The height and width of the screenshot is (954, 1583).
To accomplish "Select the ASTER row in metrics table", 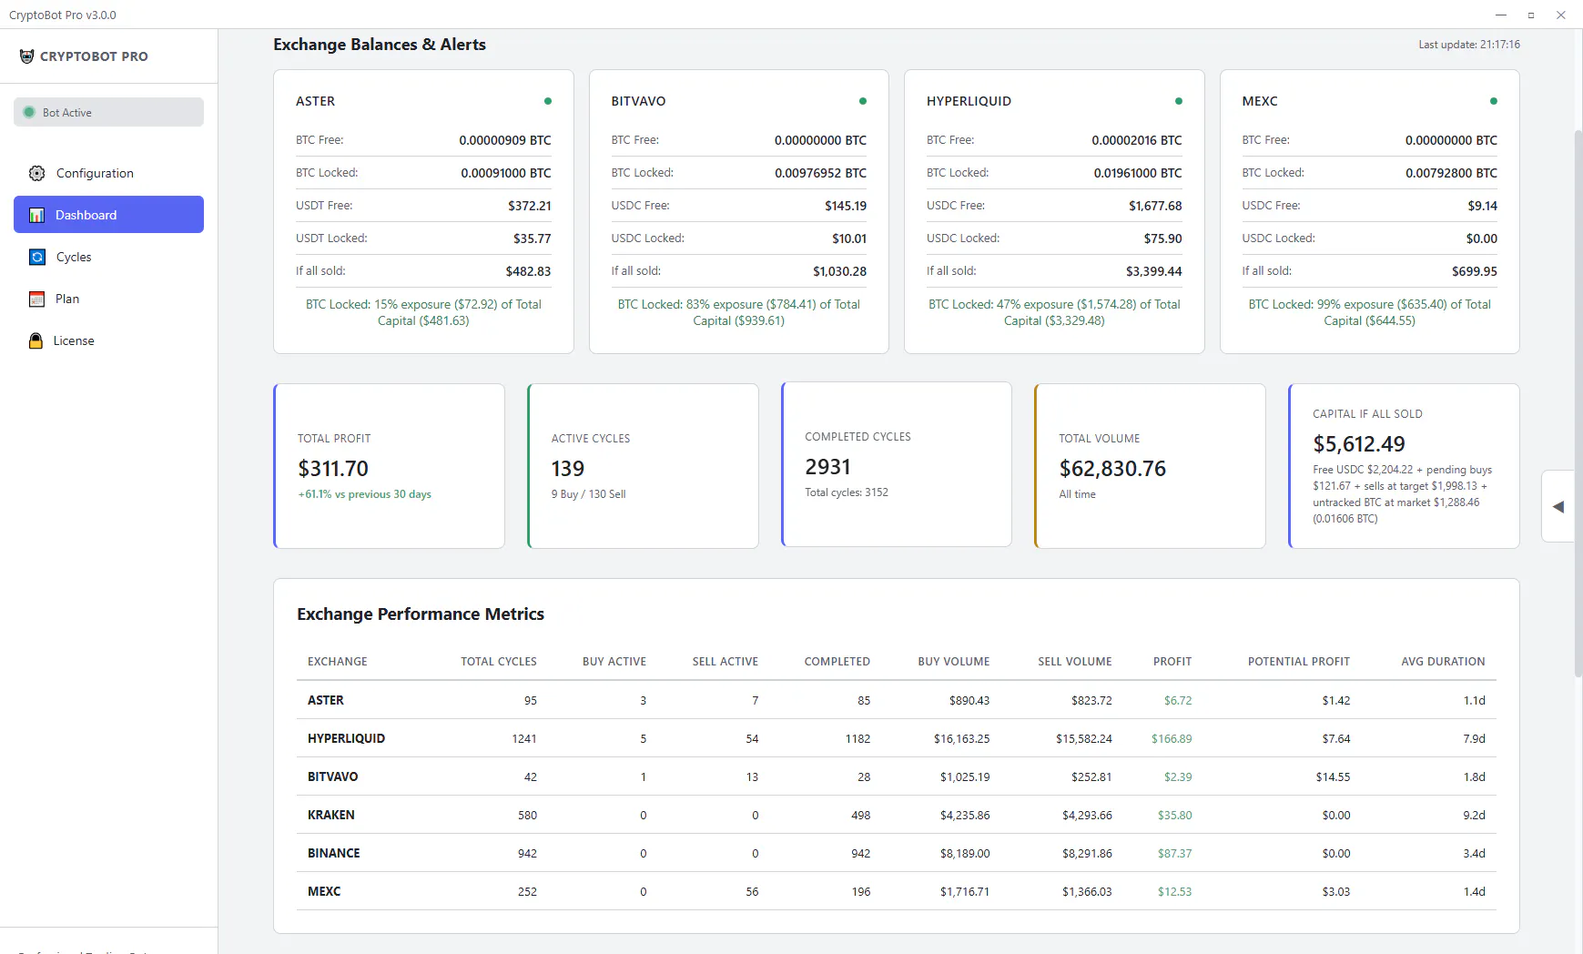I will (x=897, y=700).
